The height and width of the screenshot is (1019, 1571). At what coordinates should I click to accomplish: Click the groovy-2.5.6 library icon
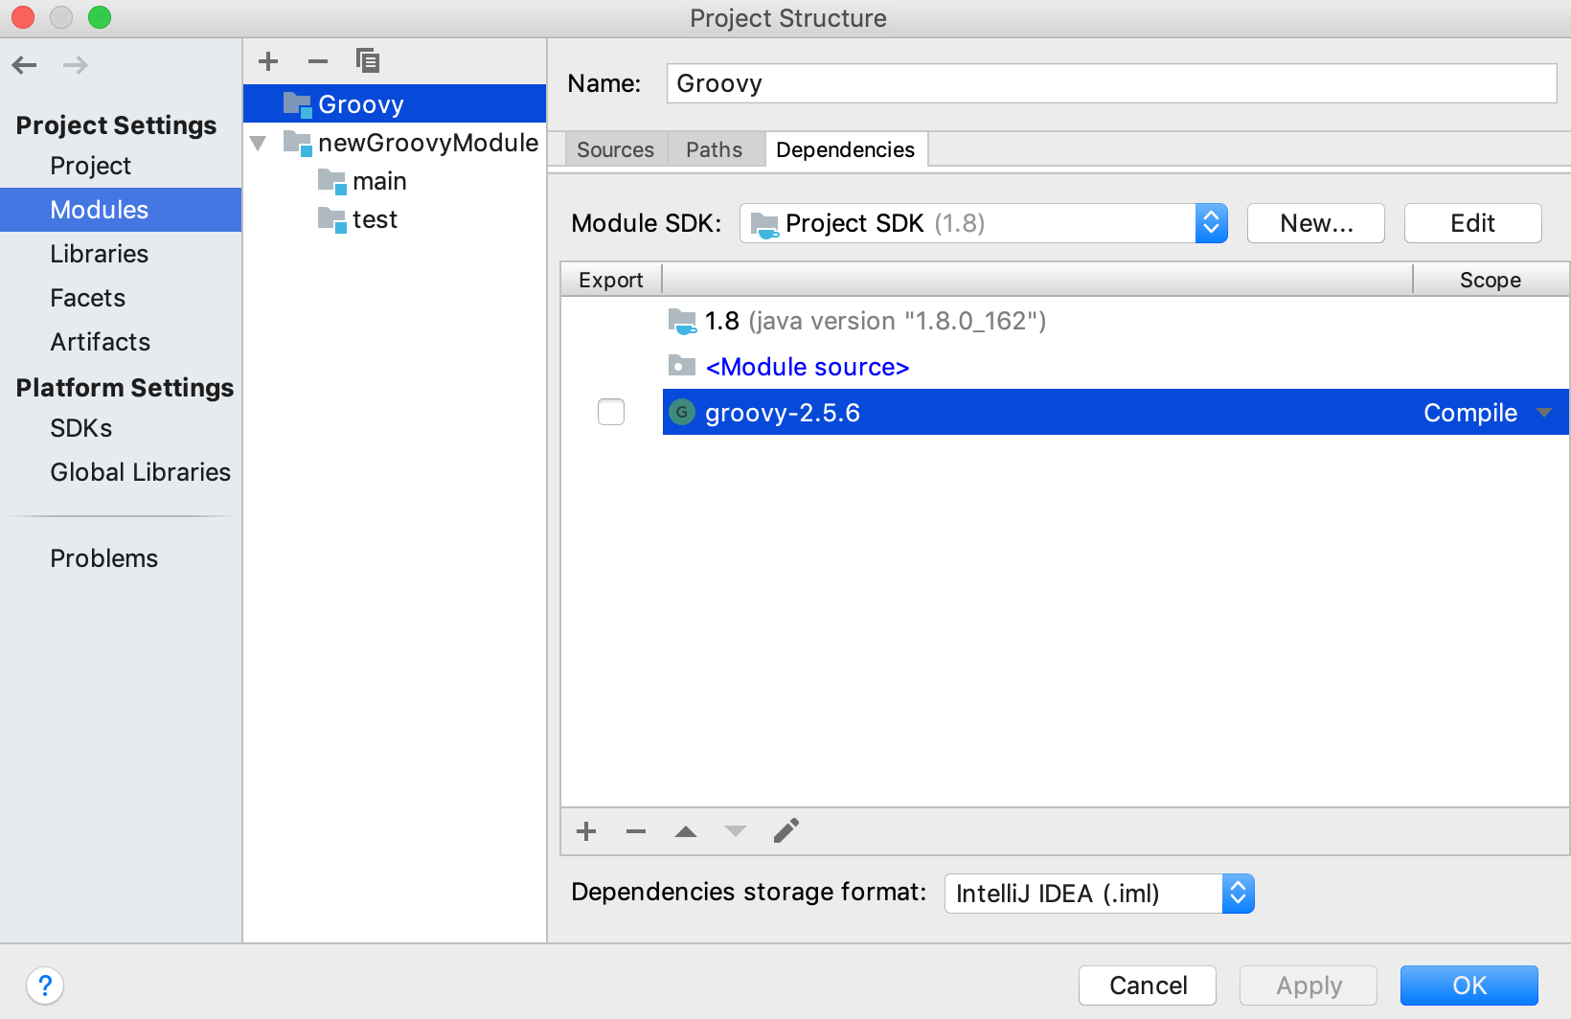[682, 413]
